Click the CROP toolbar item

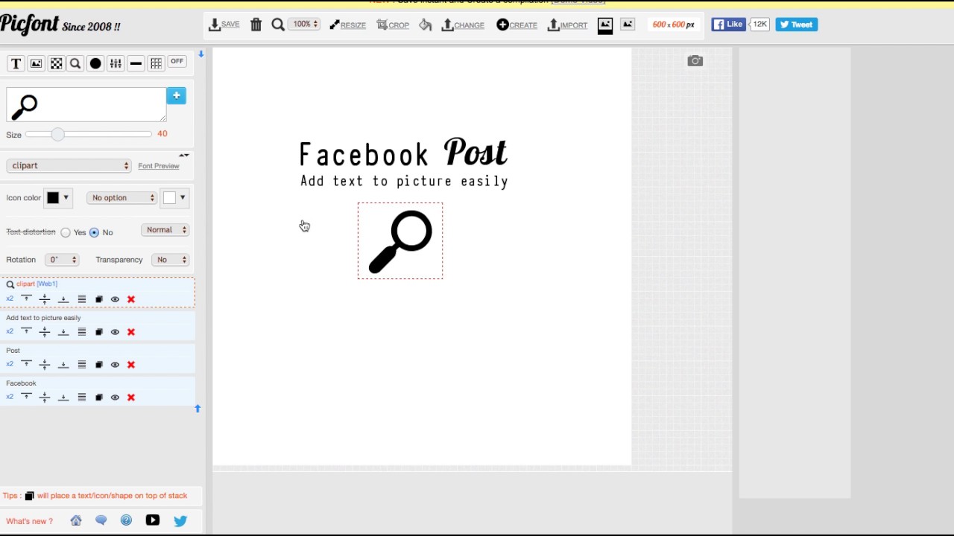(393, 24)
